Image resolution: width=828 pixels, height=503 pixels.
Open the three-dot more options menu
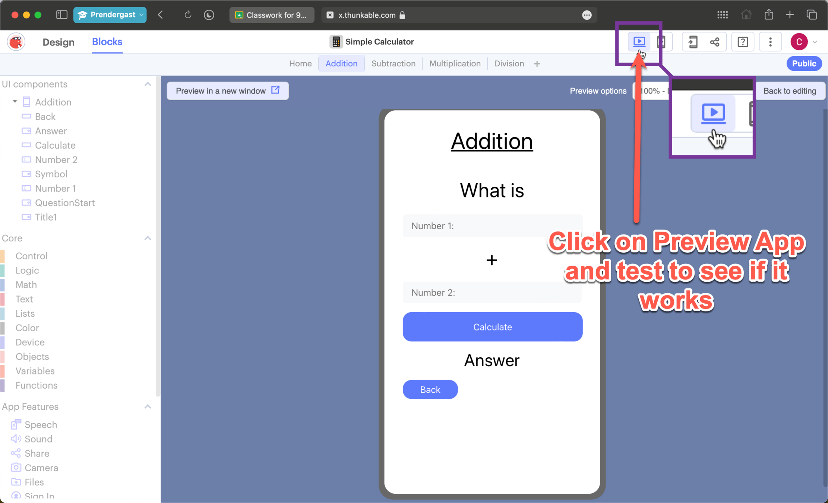point(770,42)
